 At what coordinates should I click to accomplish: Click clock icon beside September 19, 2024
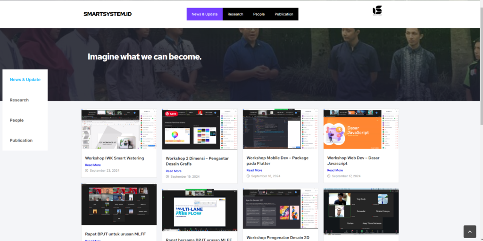(167, 176)
